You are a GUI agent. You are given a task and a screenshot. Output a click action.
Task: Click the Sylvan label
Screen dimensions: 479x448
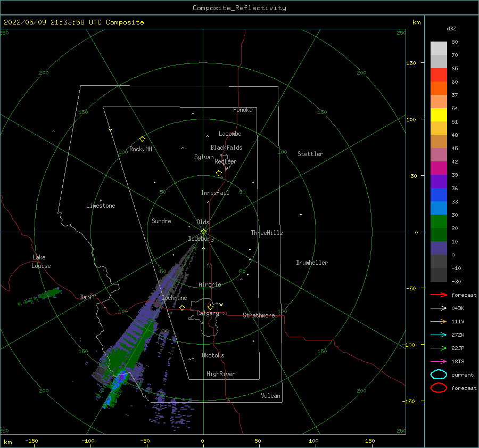204,157
